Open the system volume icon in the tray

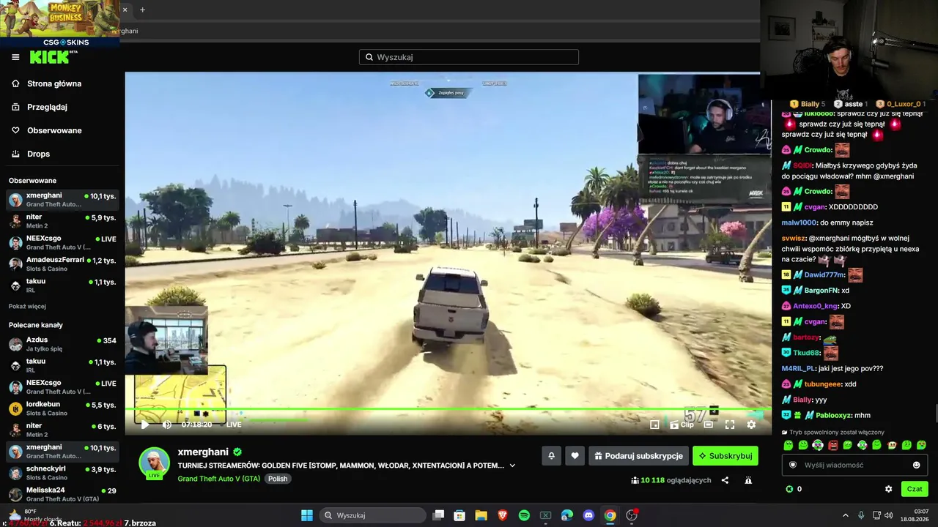889,515
